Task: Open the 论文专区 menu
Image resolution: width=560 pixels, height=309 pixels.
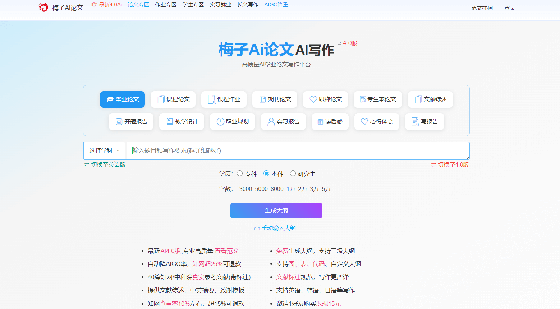Action: (138, 5)
